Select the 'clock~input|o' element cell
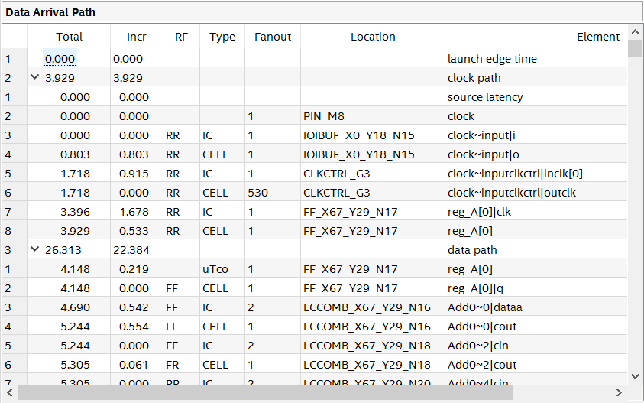644x403 pixels. coord(536,154)
